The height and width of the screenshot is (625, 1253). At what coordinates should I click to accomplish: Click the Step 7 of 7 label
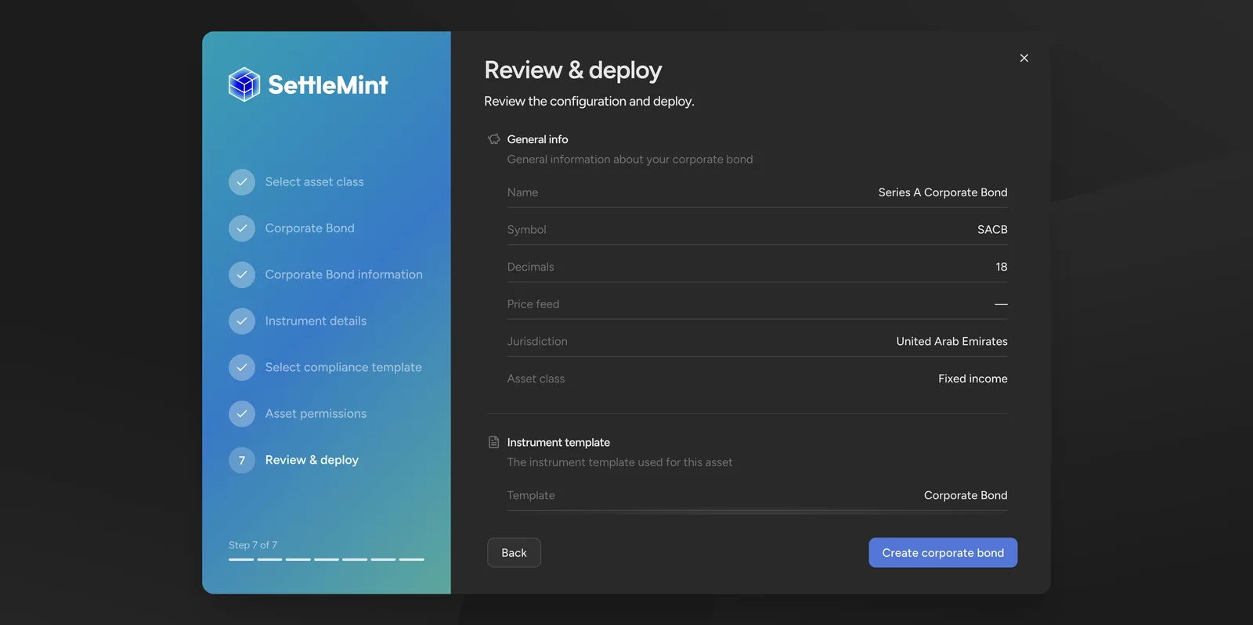pyautogui.click(x=253, y=545)
